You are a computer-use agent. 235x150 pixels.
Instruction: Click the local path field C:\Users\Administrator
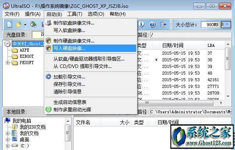tap(190, 112)
